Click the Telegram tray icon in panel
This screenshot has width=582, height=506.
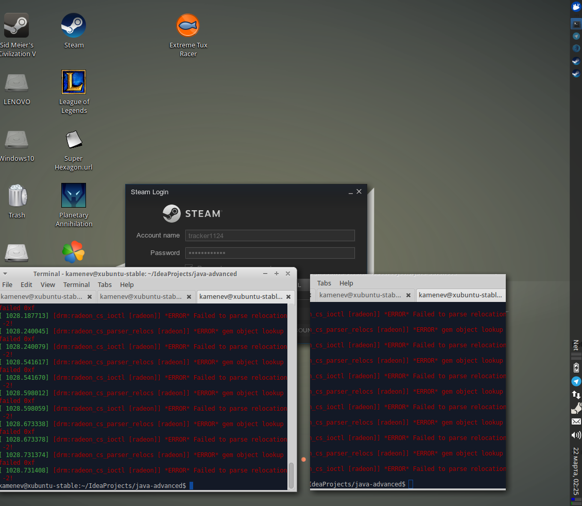point(576,381)
